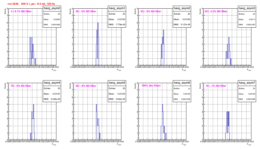Click the red run 2230 title text
260x149 pixels.
(x=31, y=4)
